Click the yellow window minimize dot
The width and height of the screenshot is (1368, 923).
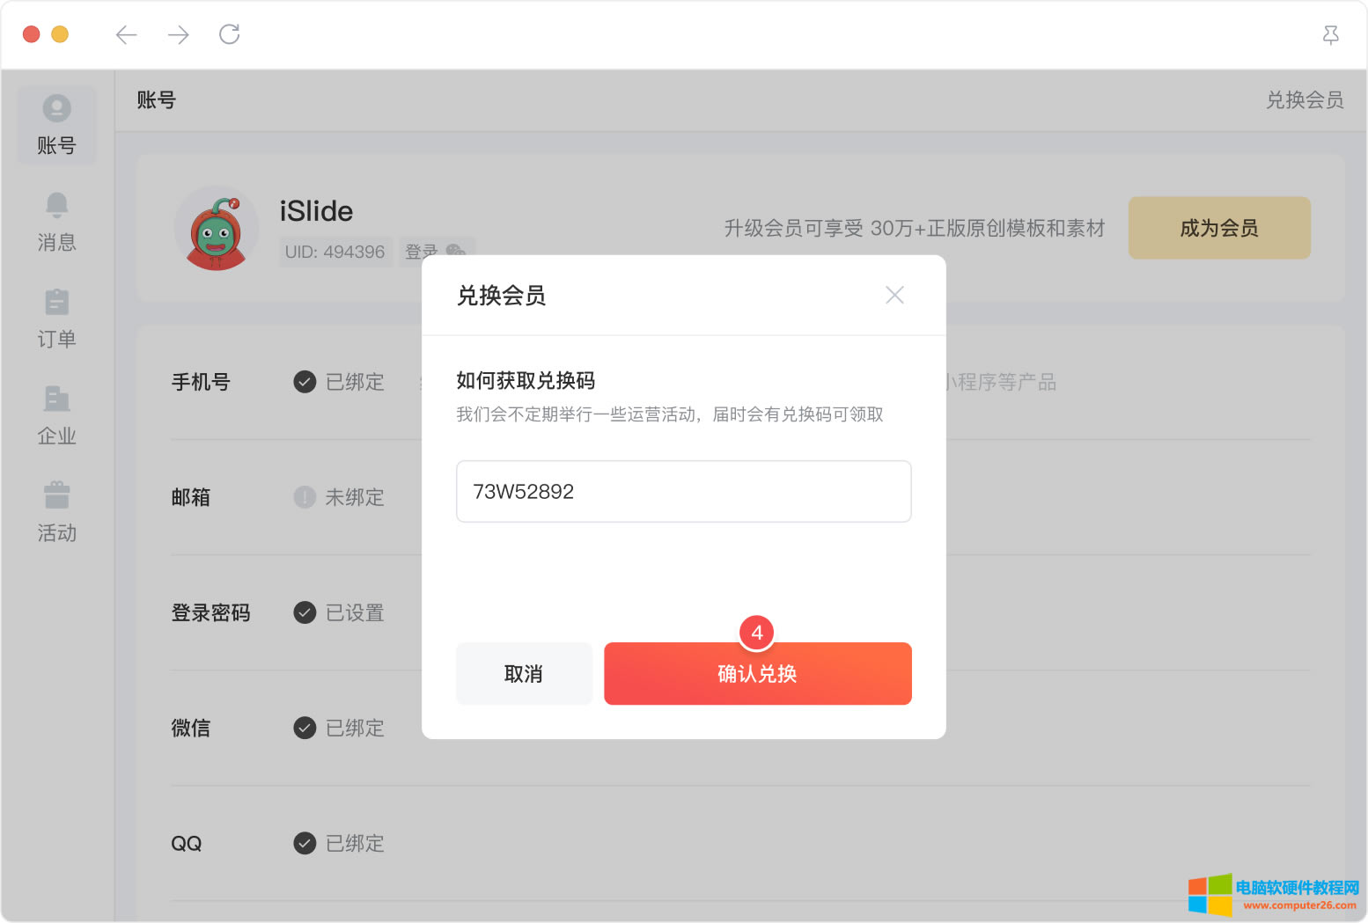pyautogui.click(x=60, y=34)
